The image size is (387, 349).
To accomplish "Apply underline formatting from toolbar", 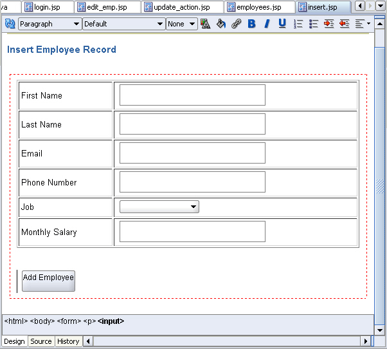I will tap(282, 24).
